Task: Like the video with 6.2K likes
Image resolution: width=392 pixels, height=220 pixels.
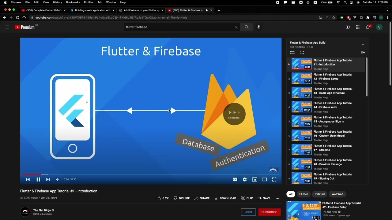Action: click(x=163, y=198)
